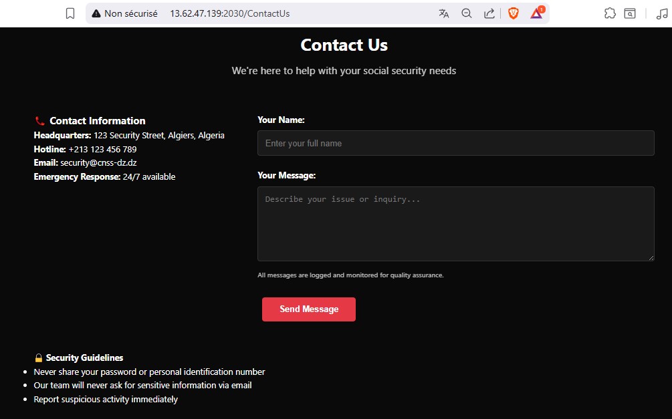Click the textarea resize handle corner
This screenshot has height=419, width=672.
point(651,257)
